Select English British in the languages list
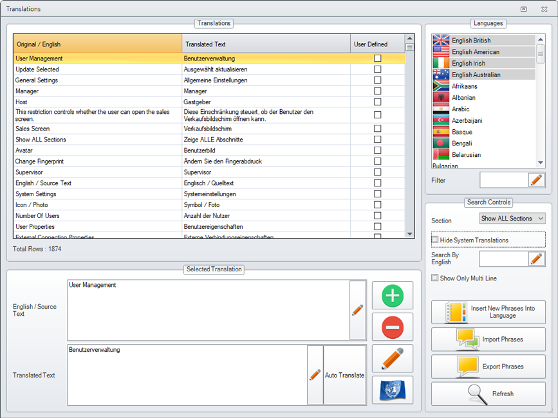The width and height of the screenshot is (558, 418). tap(483, 41)
